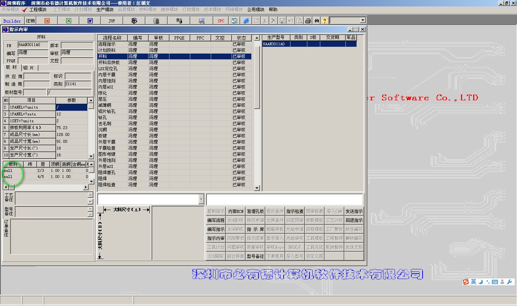This screenshot has width=517, height=306.
Task: Click the 指示检查 button
Action: (x=295, y=211)
